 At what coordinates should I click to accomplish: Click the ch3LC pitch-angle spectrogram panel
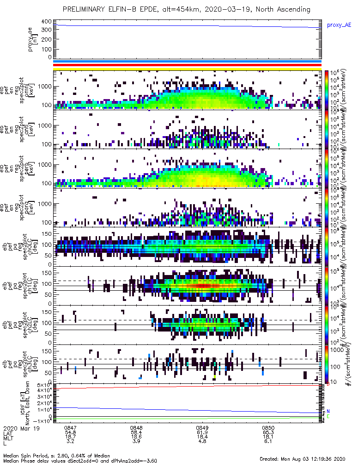pyautogui.click(x=187, y=364)
